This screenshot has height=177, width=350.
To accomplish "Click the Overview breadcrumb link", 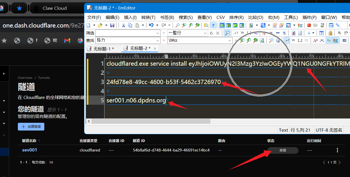I will coord(25,78).
